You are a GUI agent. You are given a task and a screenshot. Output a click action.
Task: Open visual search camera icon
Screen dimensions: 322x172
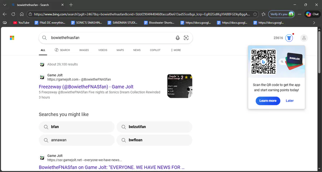(x=186, y=38)
